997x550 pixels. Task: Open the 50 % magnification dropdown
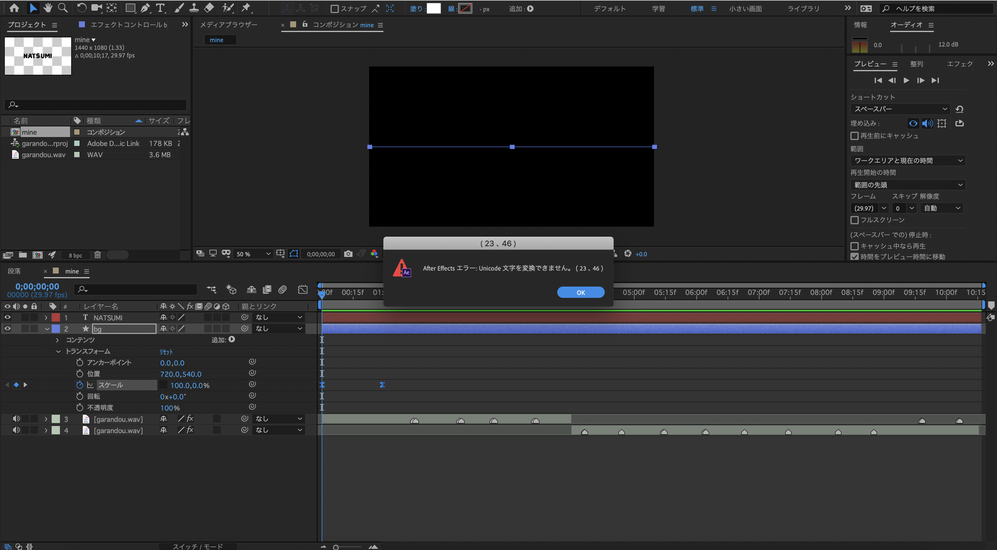253,254
